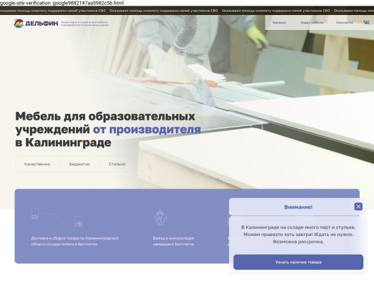Click the heading 'Мебель для образовательных'
374x281 pixels.
tap(105, 116)
